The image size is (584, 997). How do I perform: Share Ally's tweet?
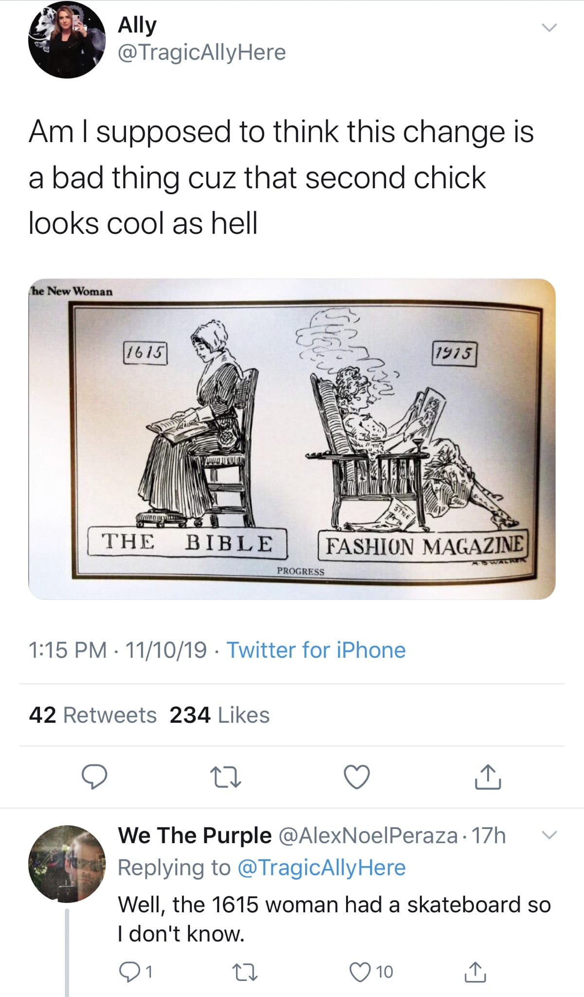point(488,776)
